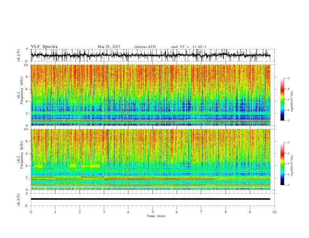Click inside the ch.1 spectrogram panel
The height and width of the screenshot is (238, 309).
pos(150,95)
